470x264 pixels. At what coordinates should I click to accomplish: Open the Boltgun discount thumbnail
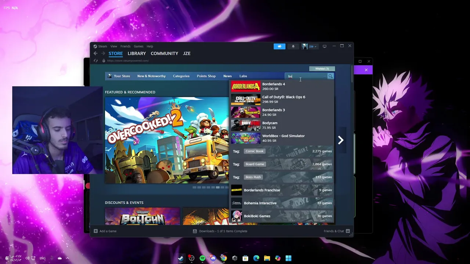point(142,216)
